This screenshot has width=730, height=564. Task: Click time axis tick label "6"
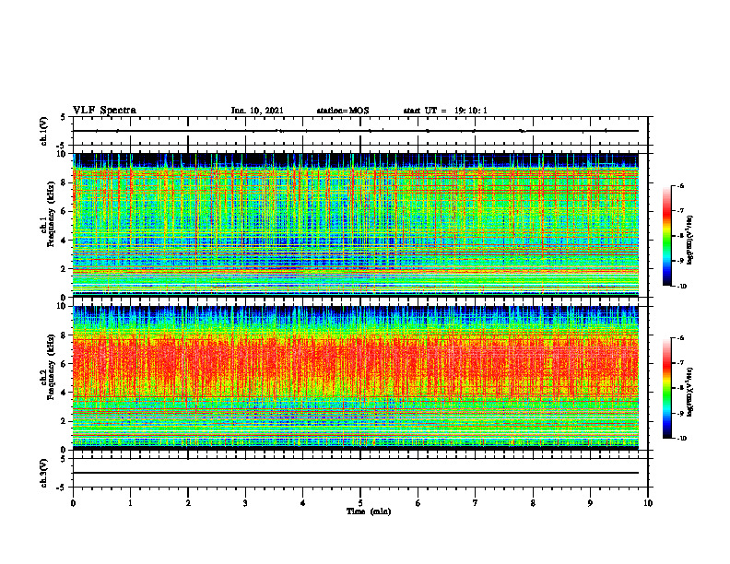click(x=418, y=503)
